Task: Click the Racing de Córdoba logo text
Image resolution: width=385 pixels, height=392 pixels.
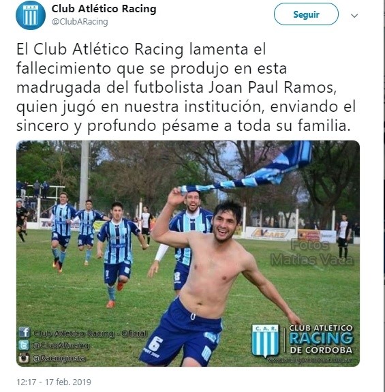Action: [321, 339]
